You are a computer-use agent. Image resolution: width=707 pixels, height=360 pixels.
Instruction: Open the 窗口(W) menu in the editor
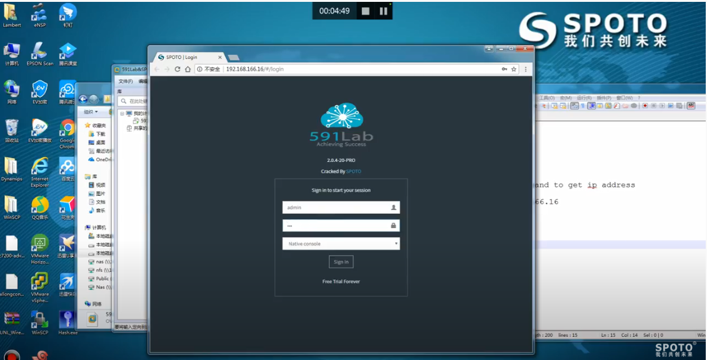click(624, 97)
